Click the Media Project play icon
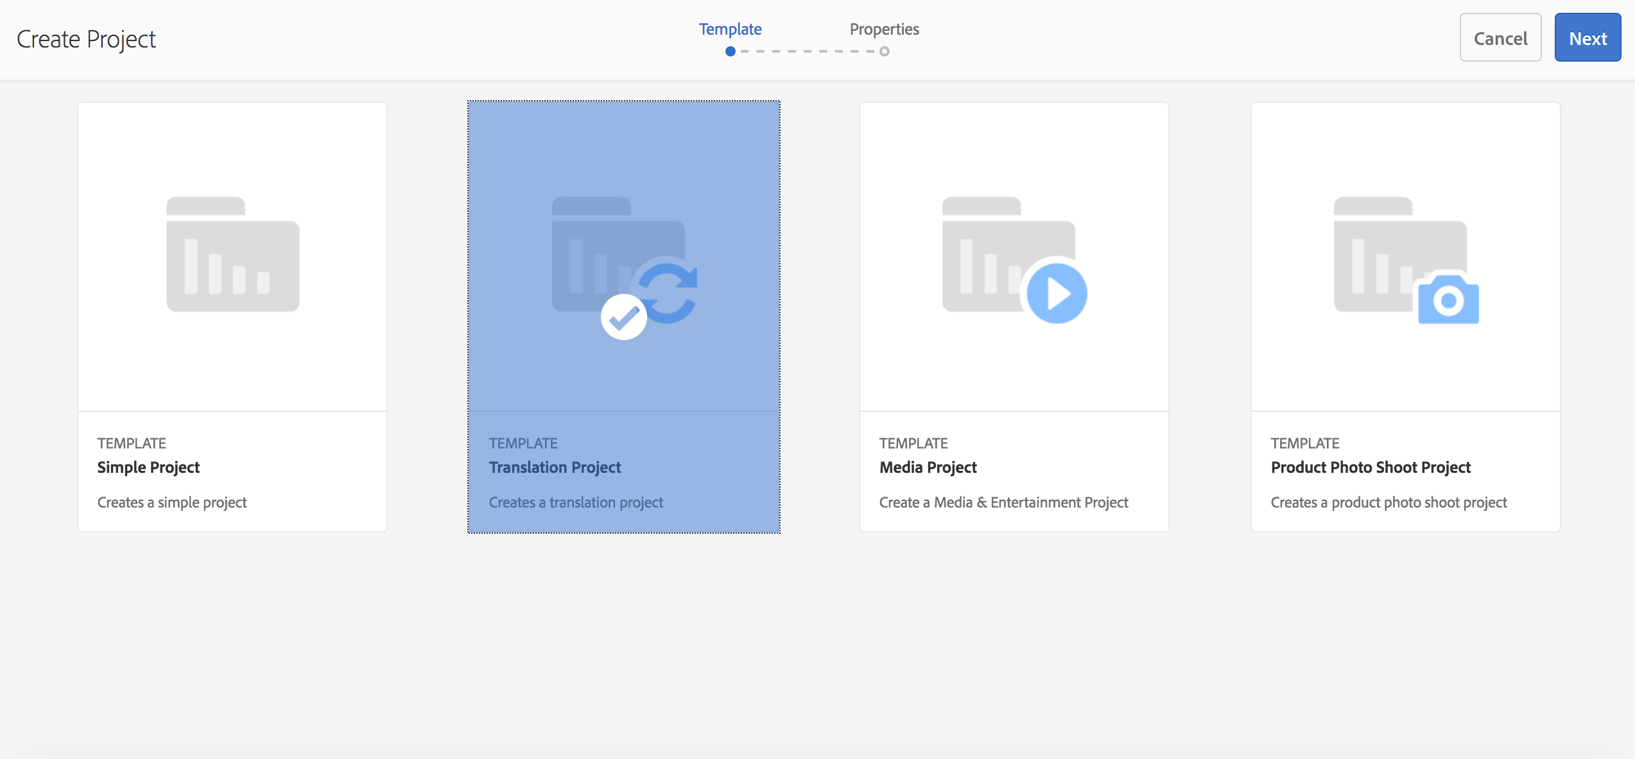This screenshot has height=759, width=1635. click(x=1057, y=293)
